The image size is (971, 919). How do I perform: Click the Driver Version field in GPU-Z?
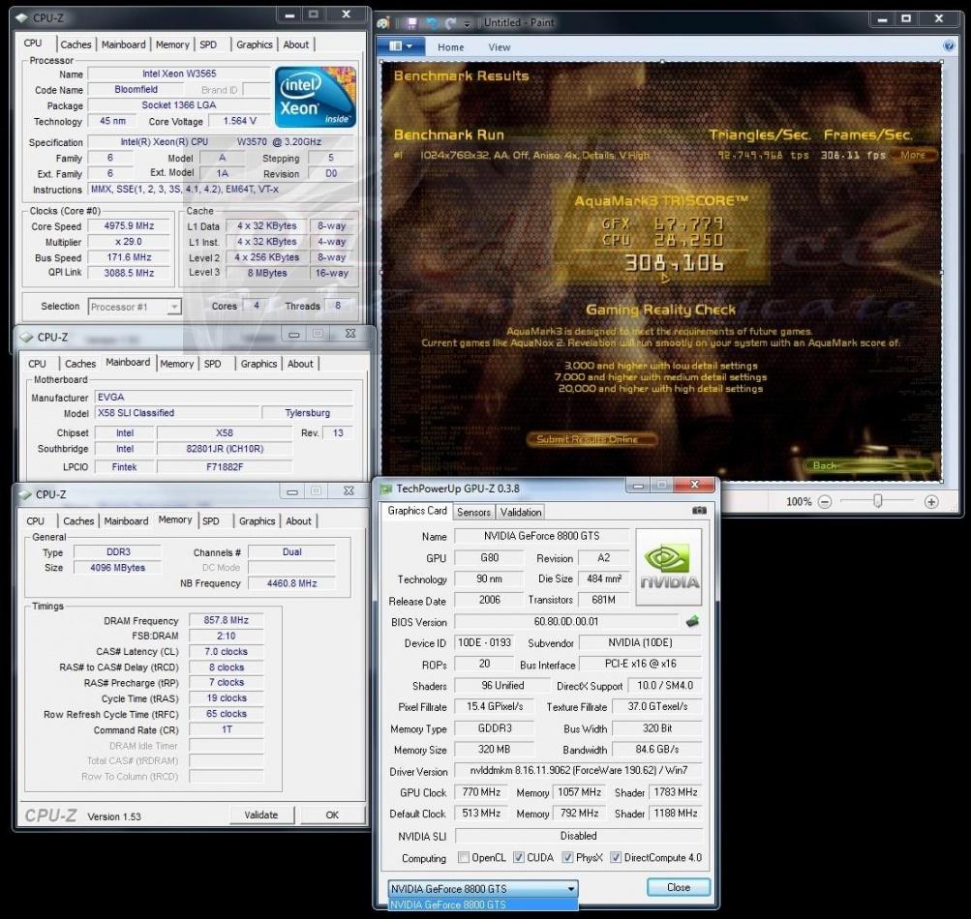(x=578, y=770)
